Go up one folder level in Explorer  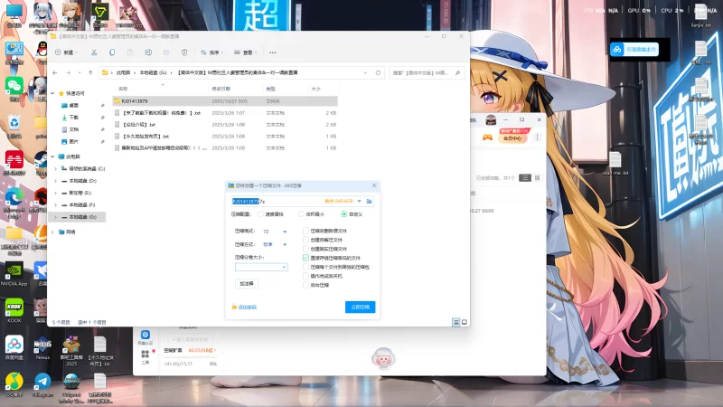click(x=90, y=72)
